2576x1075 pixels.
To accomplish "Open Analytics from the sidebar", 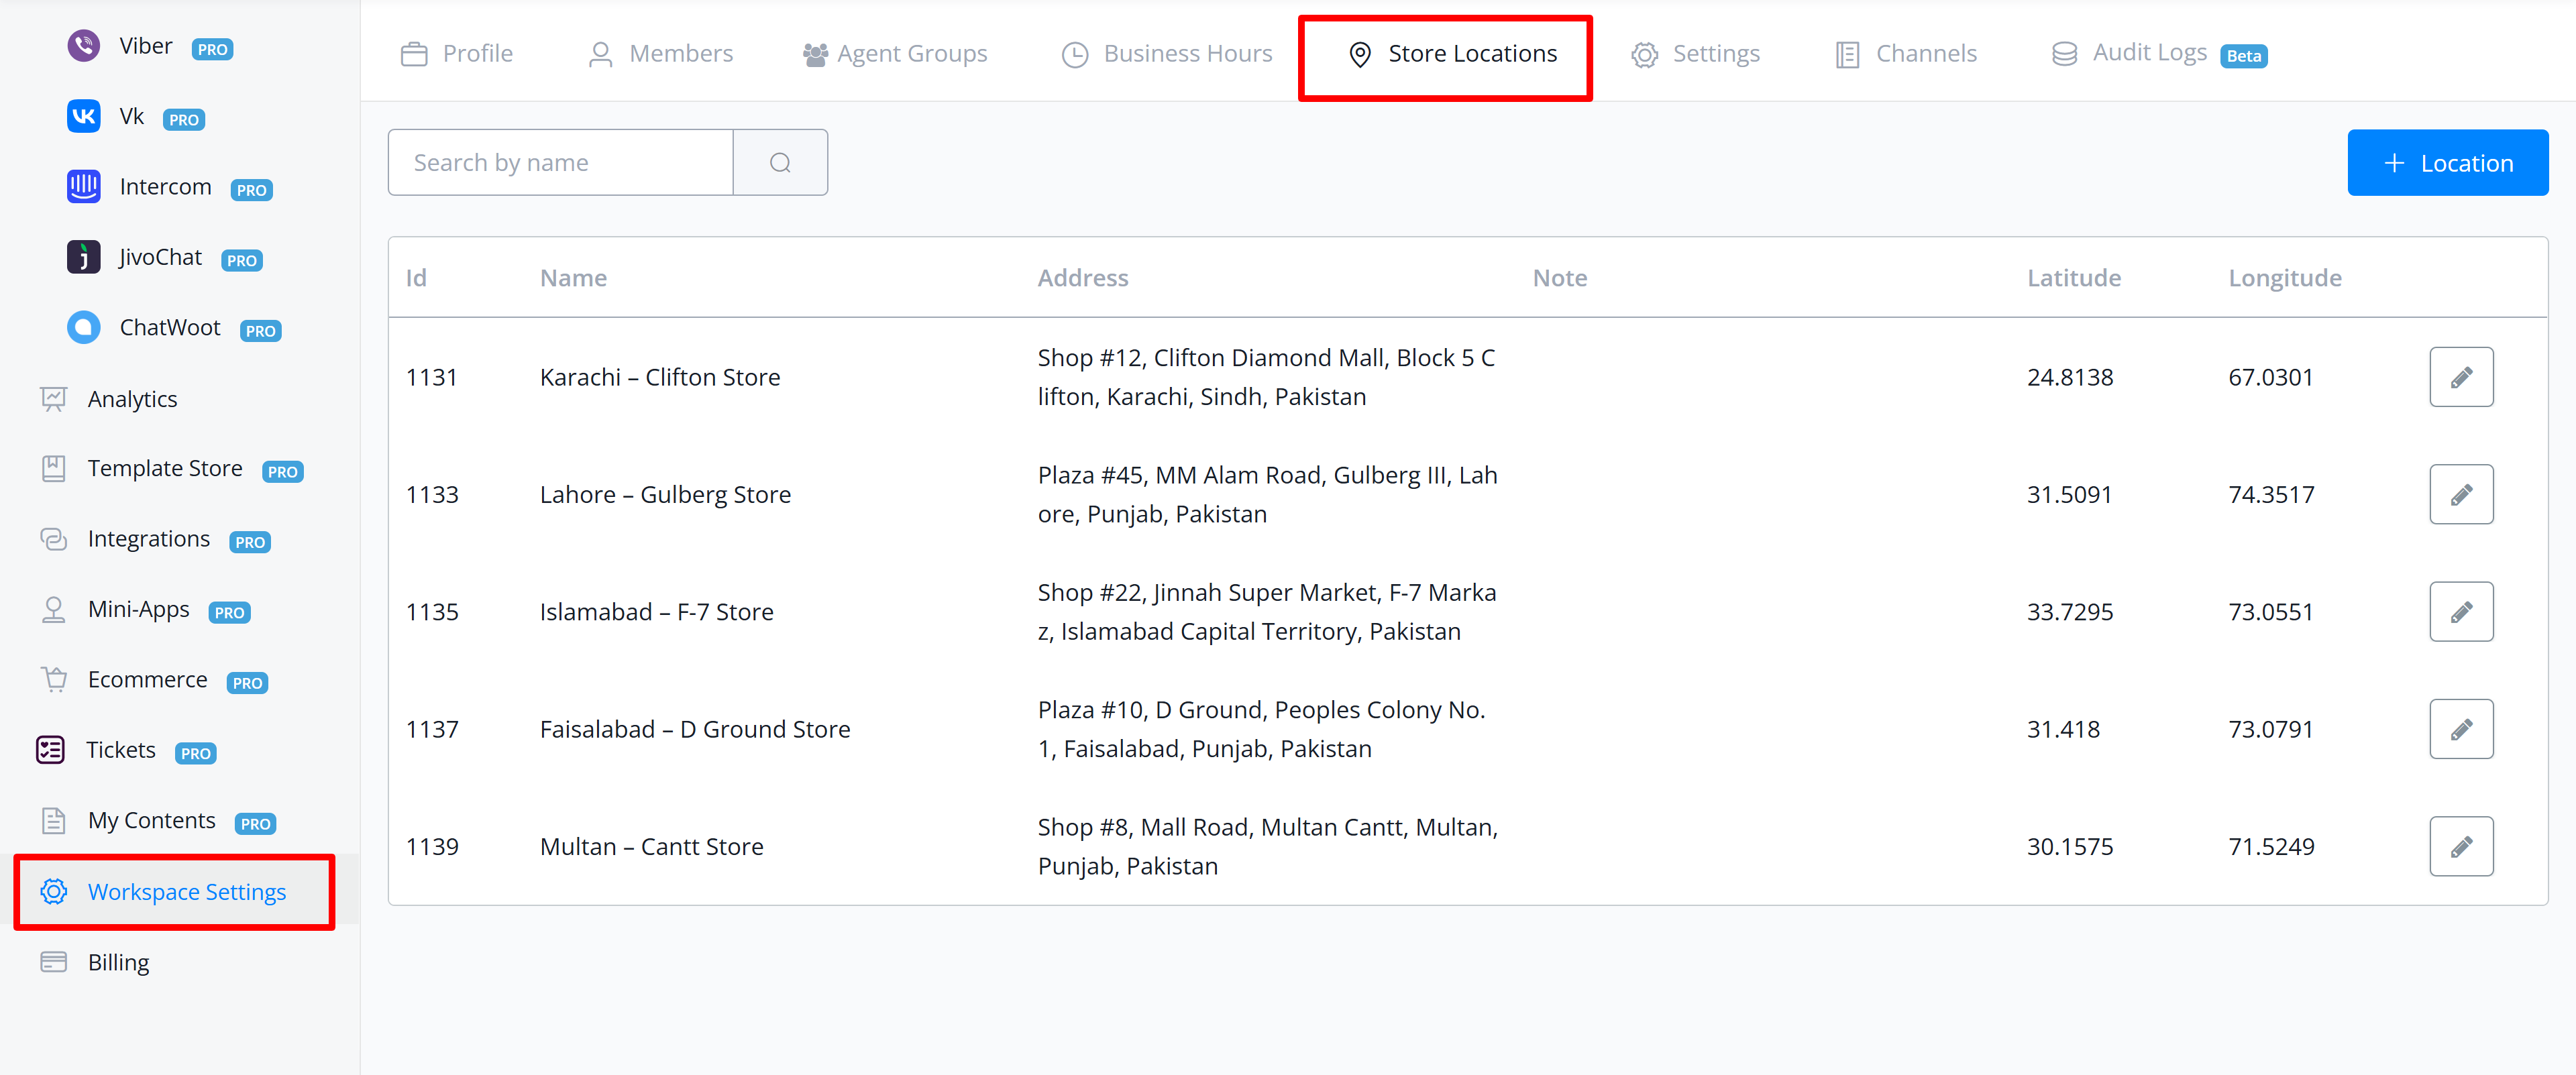I will click(x=132, y=399).
